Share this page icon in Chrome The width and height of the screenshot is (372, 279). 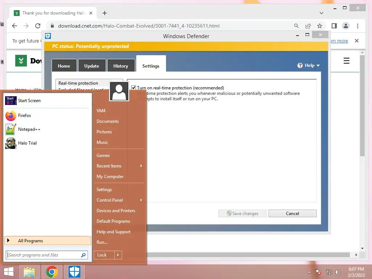308,26
